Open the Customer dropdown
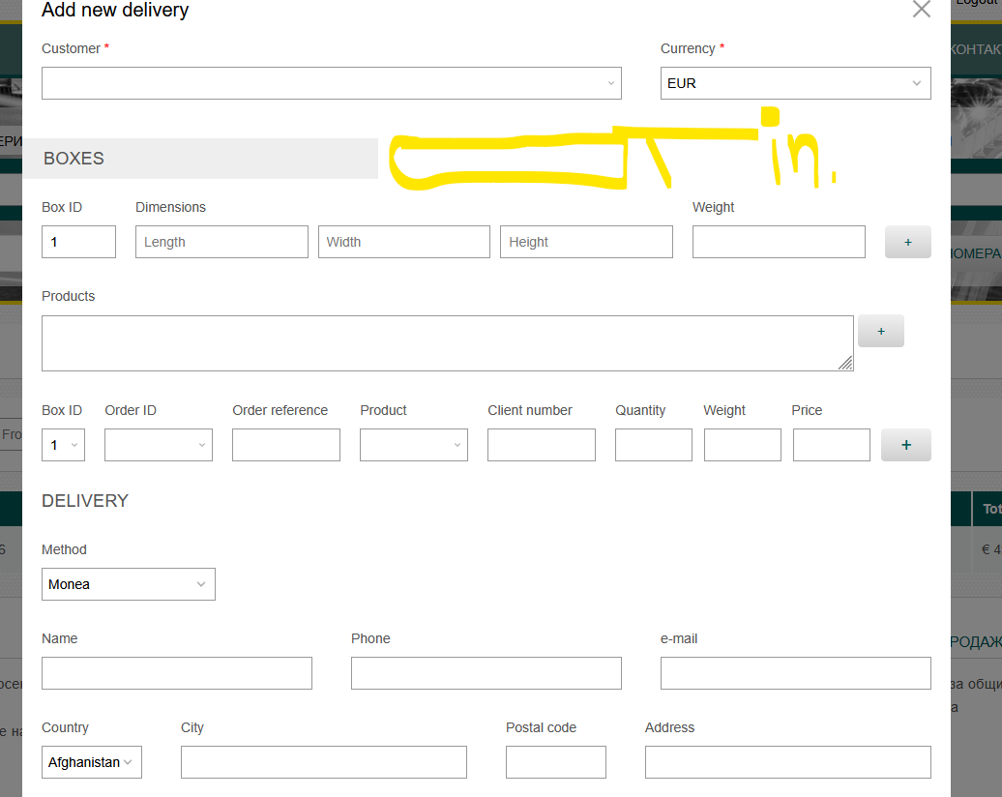The height and width of the screenshot is (797, 1002). pyautogui.click(x=331, y=83)
